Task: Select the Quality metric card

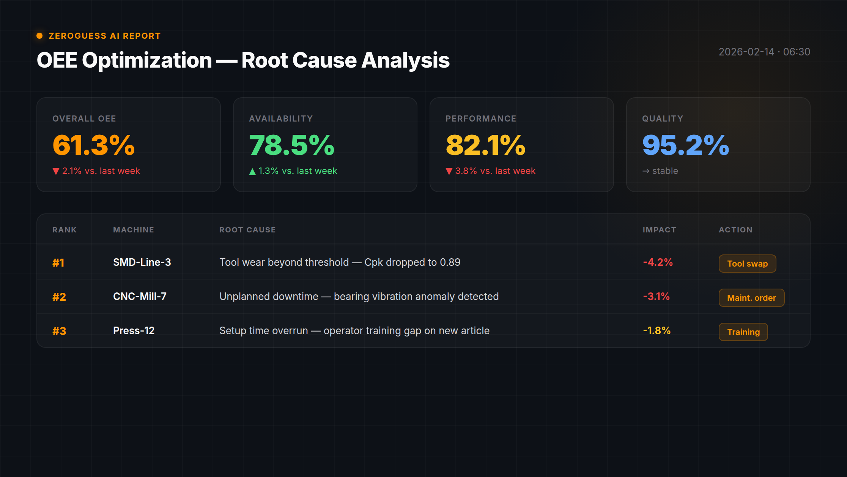Action: click(x=718, y=145)
